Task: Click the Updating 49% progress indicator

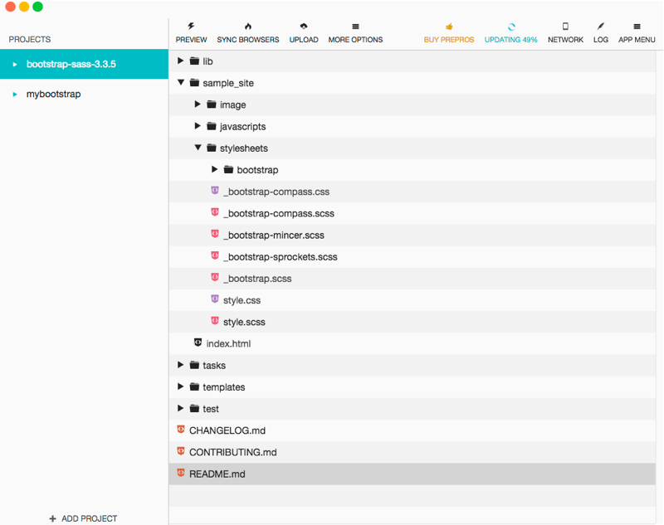Action: point(511,33)
